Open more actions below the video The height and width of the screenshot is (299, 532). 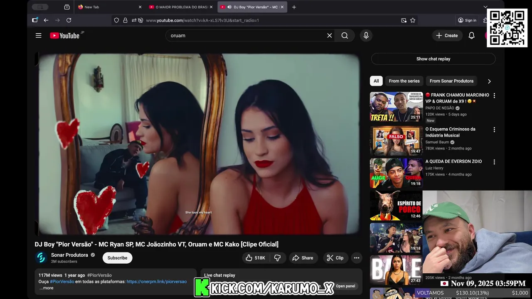click(x=357, y=258)
